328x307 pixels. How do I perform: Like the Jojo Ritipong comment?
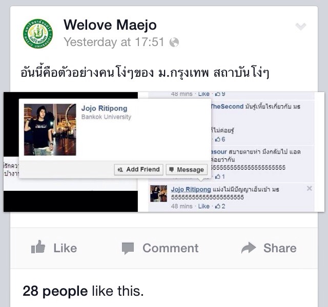pyautogui.click(x=204, y=206)
